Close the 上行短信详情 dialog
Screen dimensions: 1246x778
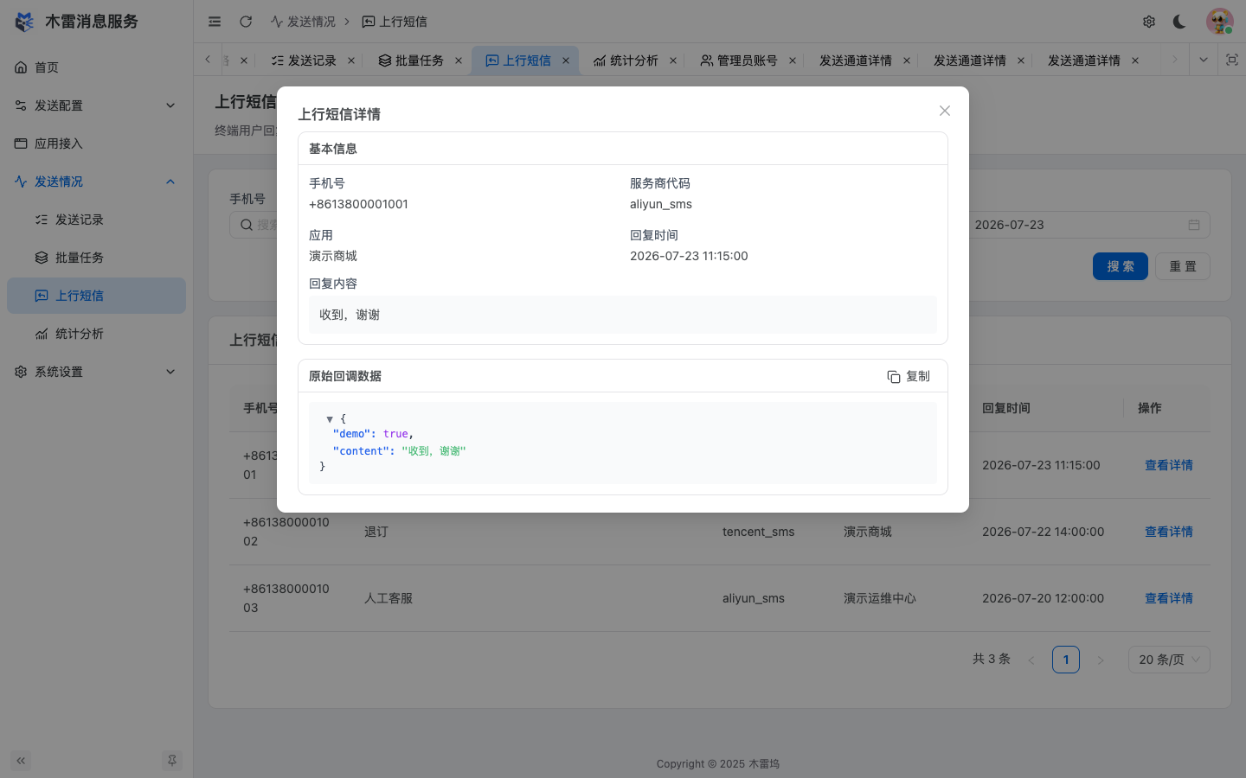coord(945,111)
